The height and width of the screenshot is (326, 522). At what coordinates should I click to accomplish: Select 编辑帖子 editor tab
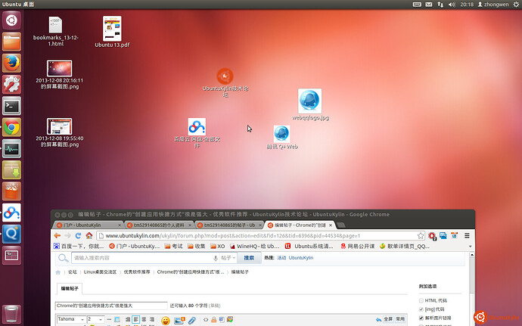click(70, 289)
